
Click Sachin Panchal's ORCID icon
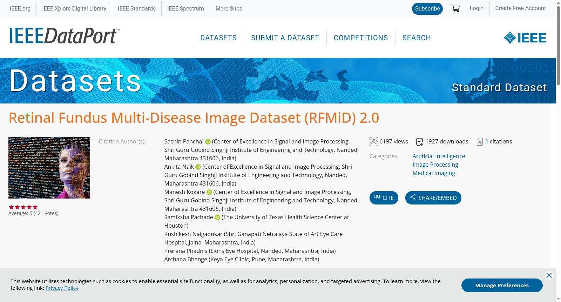(208, 142)
